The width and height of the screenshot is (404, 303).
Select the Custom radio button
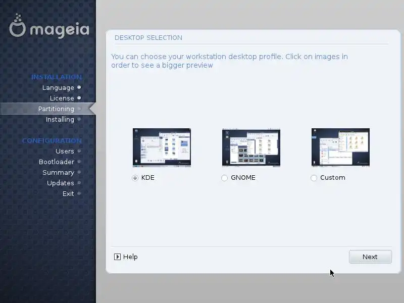[x=314, y=178]
